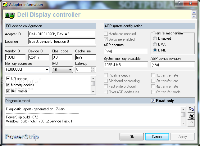Click the Vendor ID field
200x146 pixels.
15,57
